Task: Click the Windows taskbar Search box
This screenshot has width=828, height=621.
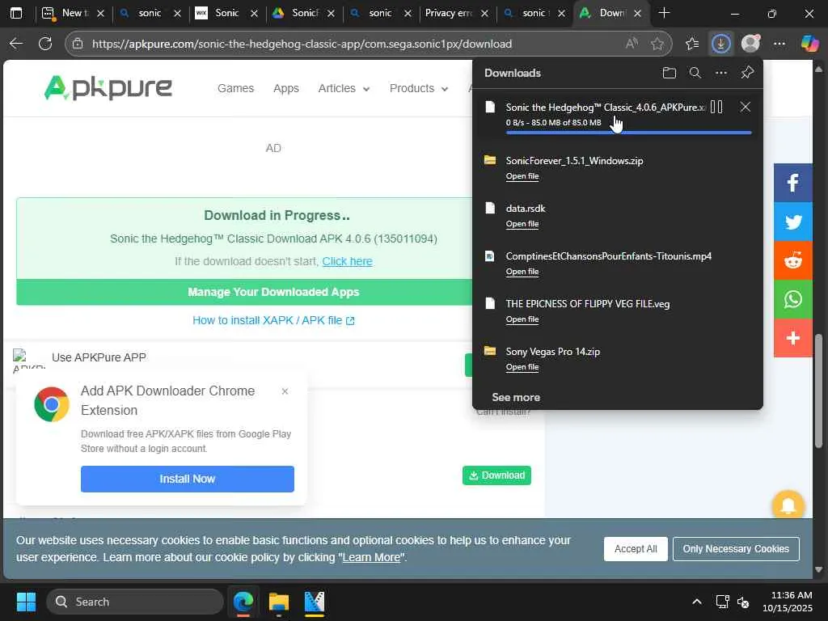Action: tap(135, 602)
